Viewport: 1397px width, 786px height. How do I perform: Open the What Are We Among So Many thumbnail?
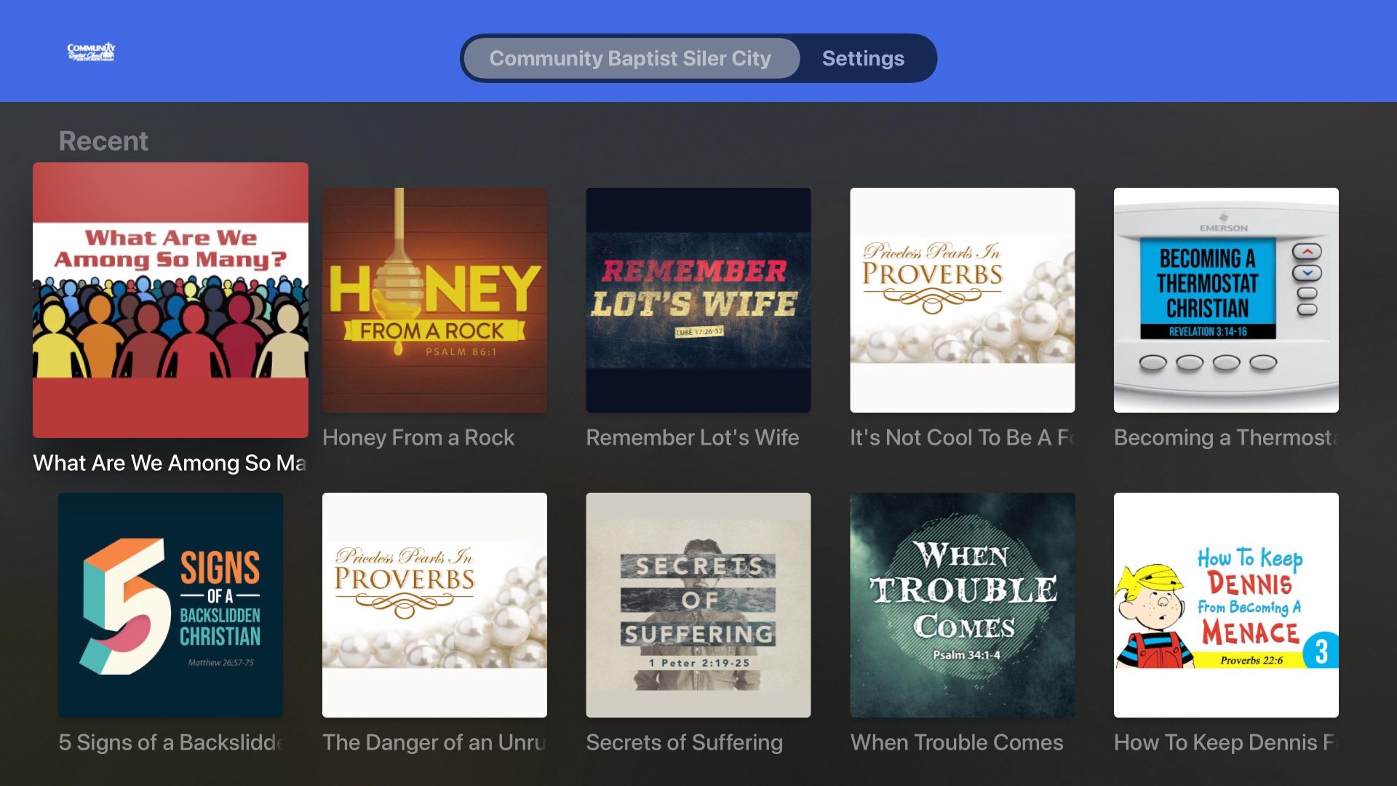[170, 300]
